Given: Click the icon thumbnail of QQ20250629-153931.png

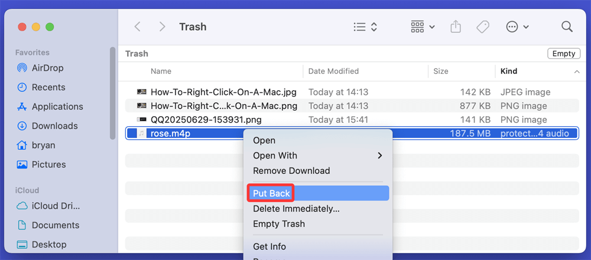Looking at the screenshot, I should pos(141,120).
